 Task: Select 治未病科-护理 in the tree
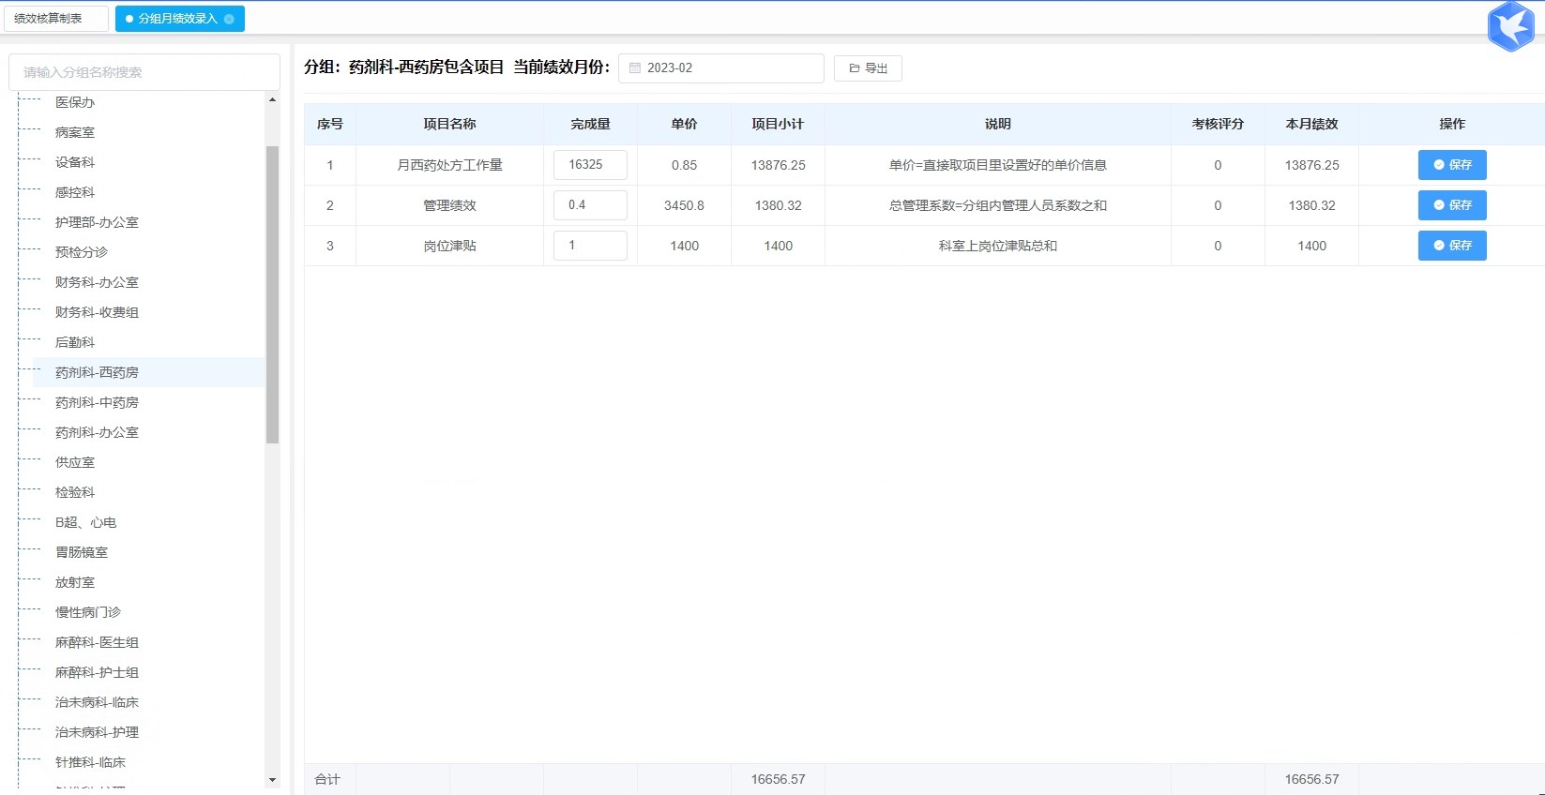click(97, 732)
